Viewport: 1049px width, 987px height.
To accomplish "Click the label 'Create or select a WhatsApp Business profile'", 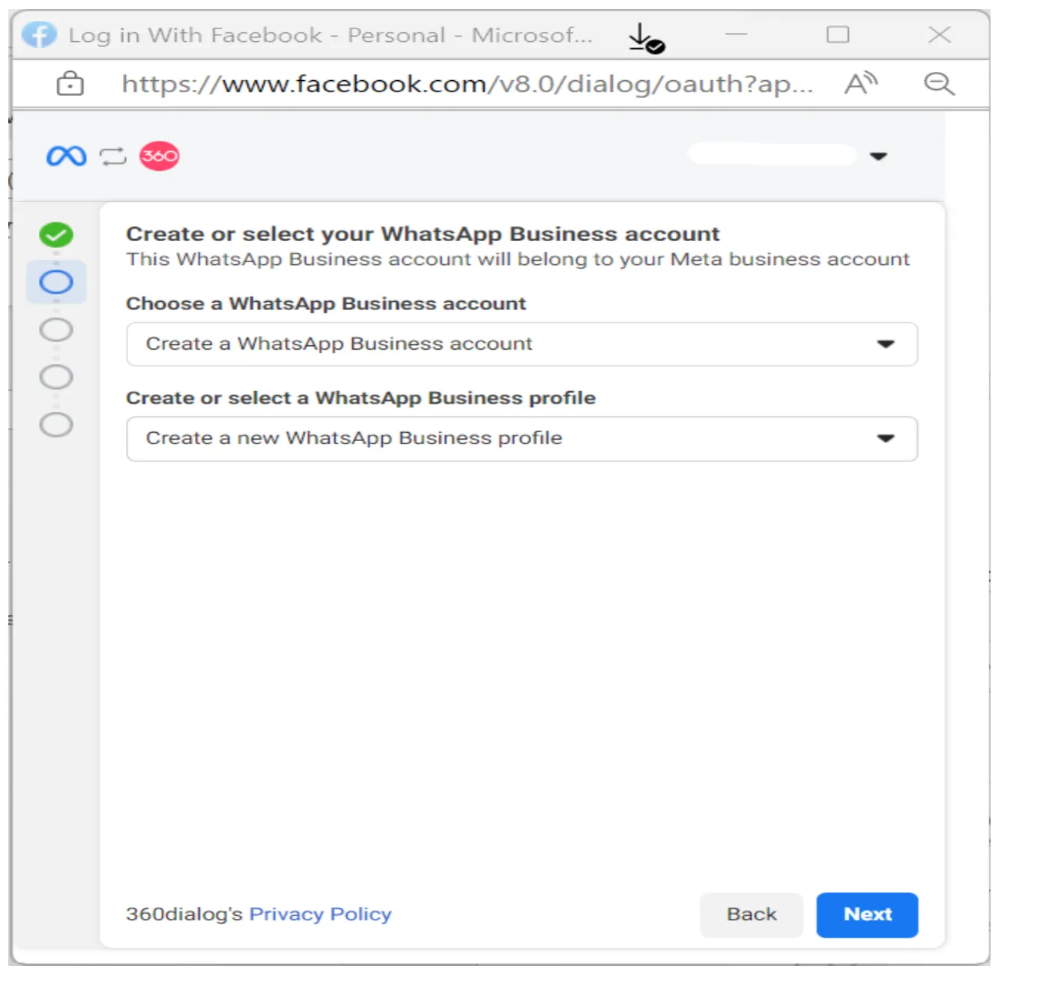I will coord(360,398).
